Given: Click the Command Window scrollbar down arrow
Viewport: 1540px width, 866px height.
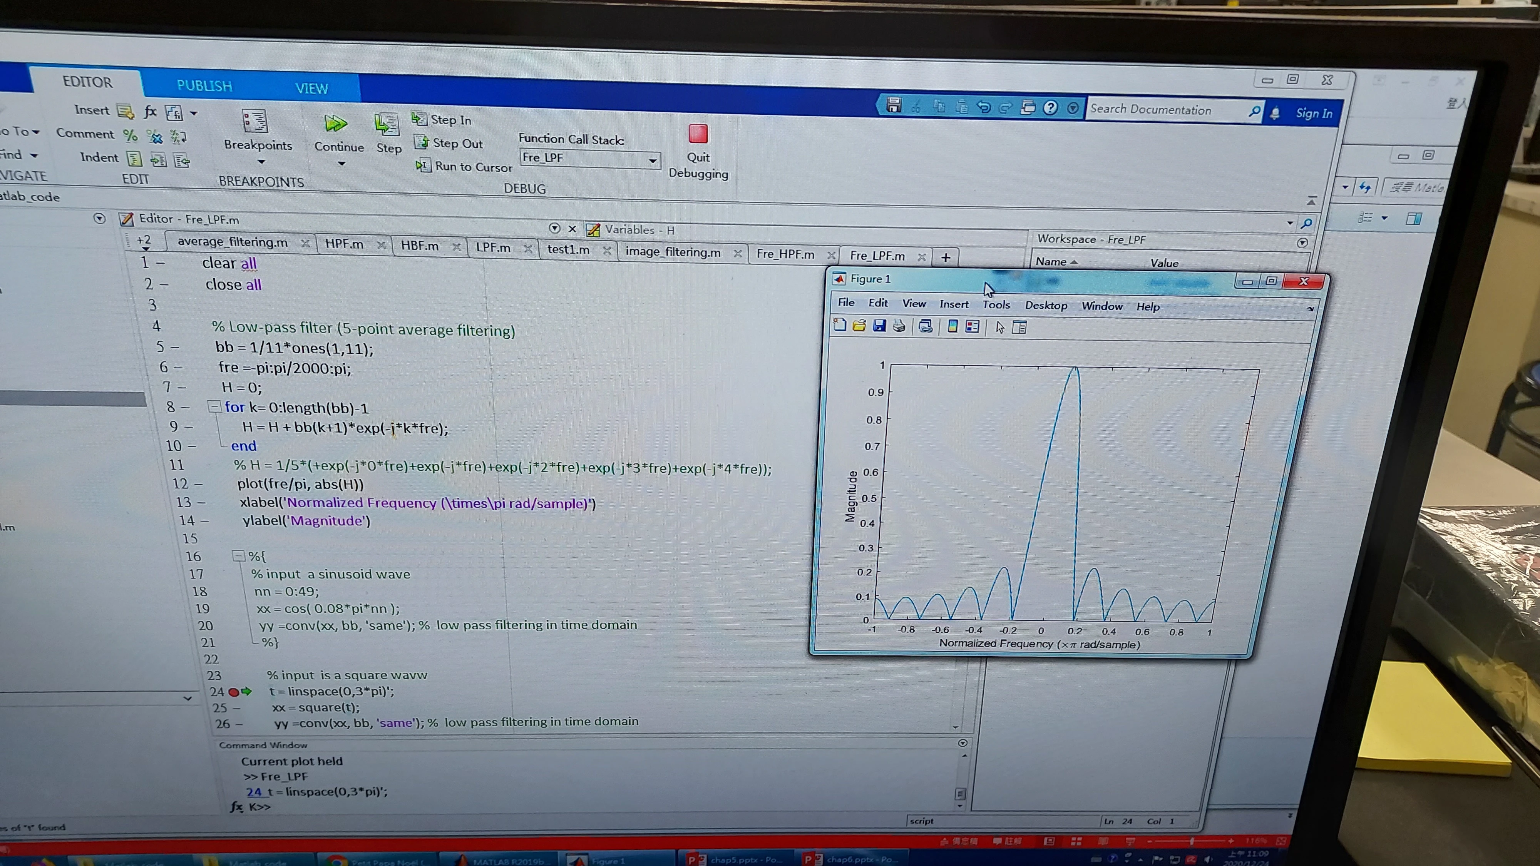Looking at the screenshot, I should 960,806.
